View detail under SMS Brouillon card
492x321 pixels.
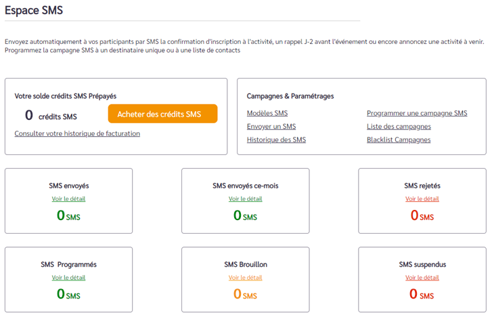click(x=245, y=278)
